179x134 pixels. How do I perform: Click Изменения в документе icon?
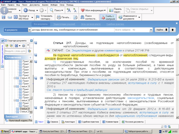tap(120, 17)
